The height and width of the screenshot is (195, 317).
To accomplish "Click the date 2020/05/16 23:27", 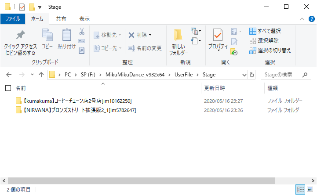I will tap(223, 101).
